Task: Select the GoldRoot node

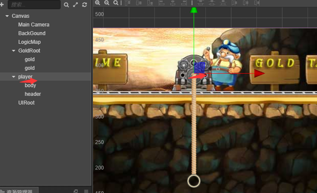Action: 29,51
